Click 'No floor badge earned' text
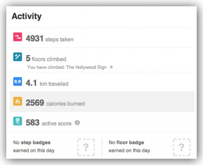 click(x=129, y=147)
